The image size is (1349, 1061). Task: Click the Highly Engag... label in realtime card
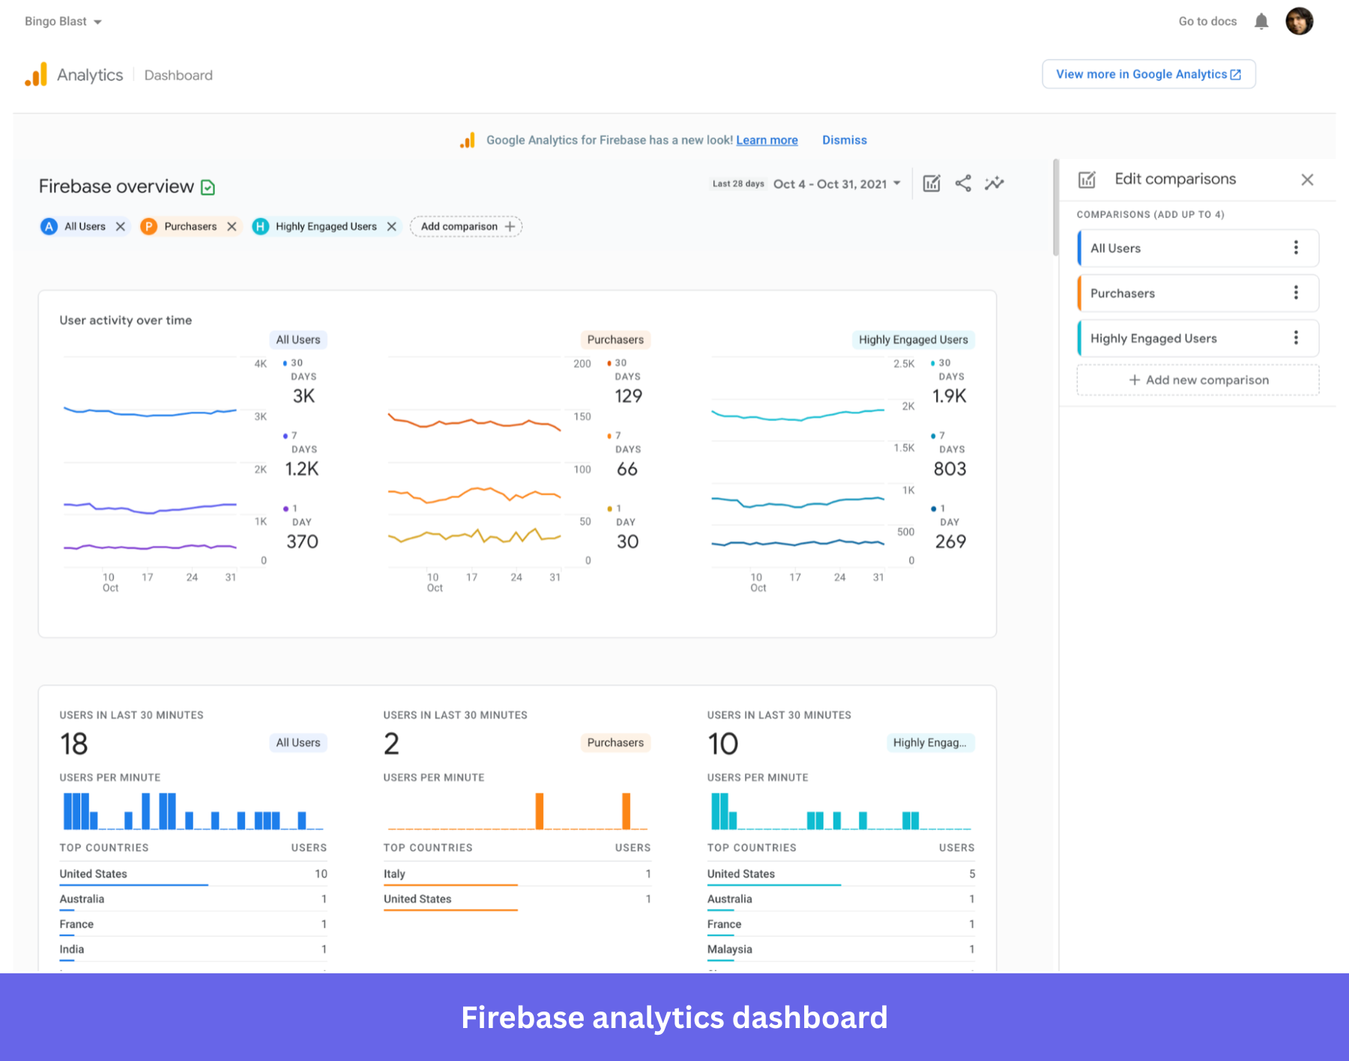pos(929,743)
